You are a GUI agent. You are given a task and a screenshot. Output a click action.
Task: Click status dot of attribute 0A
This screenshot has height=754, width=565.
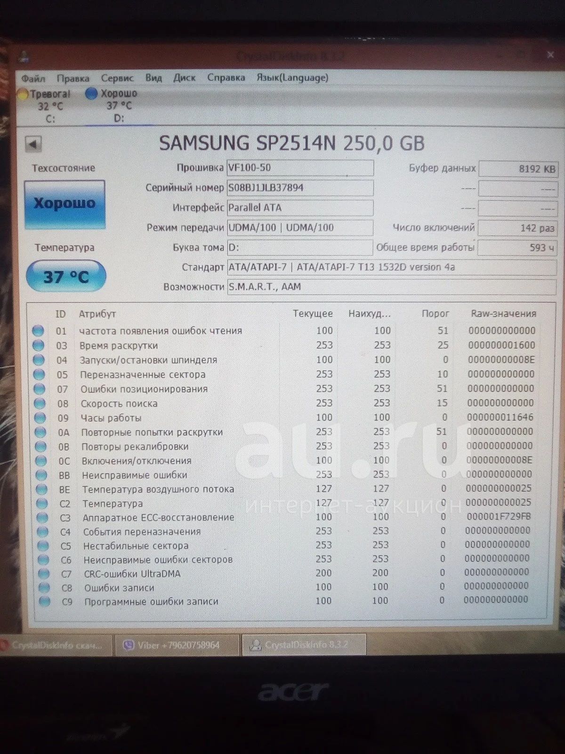tap(40, 432)
